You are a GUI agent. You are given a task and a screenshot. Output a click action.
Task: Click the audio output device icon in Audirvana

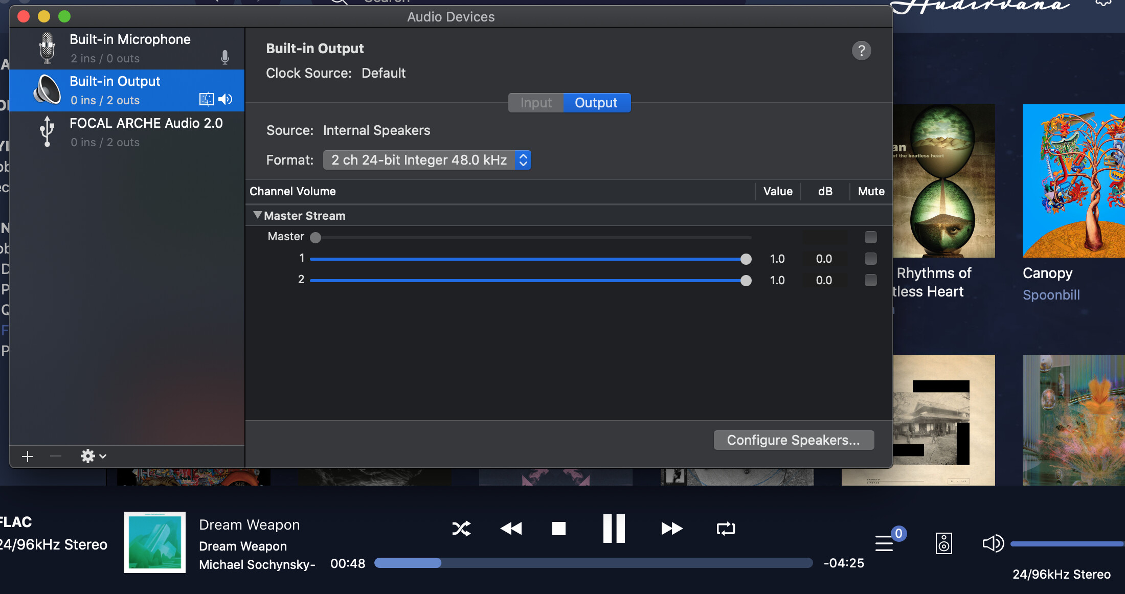[944, 543]
